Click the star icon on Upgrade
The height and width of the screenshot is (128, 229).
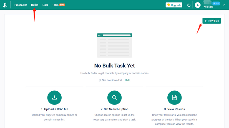[x=168, y=5]
